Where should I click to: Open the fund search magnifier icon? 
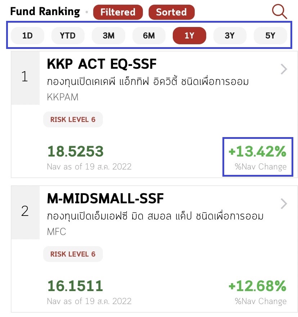pos(279,12)
